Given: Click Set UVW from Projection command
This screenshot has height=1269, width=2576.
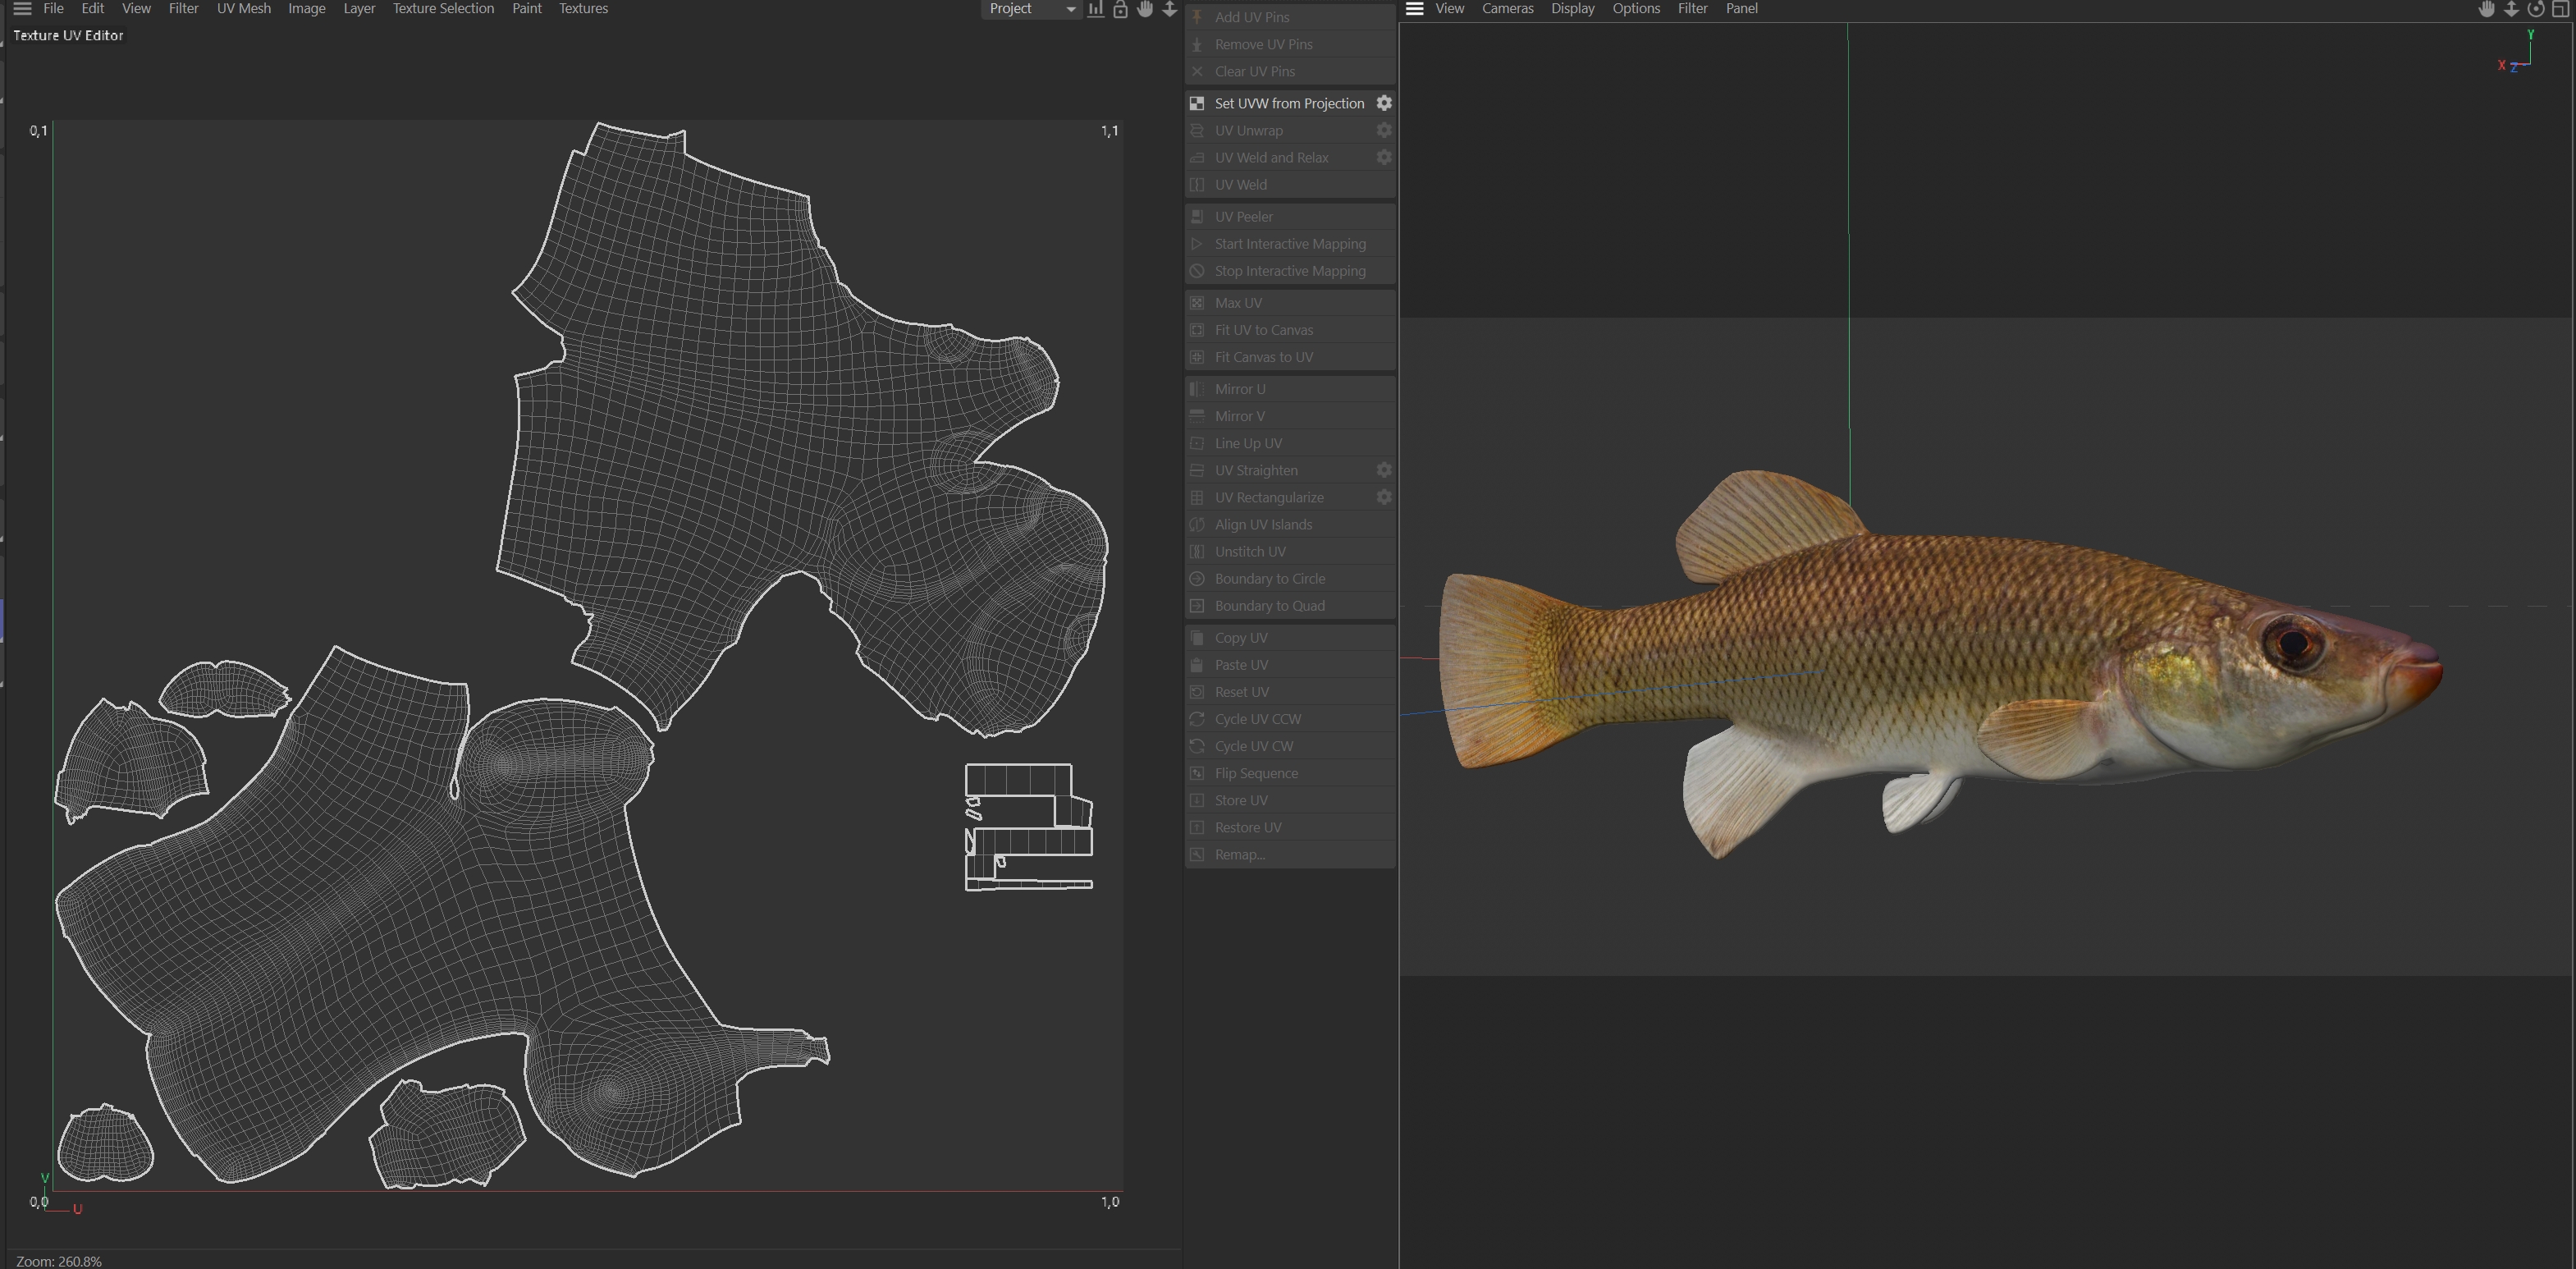Looking at the screenshot, I should click(1288, 103).
